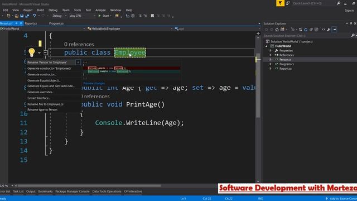Click the Undo icon
The image size is (357, 201).
pos(34,16)
